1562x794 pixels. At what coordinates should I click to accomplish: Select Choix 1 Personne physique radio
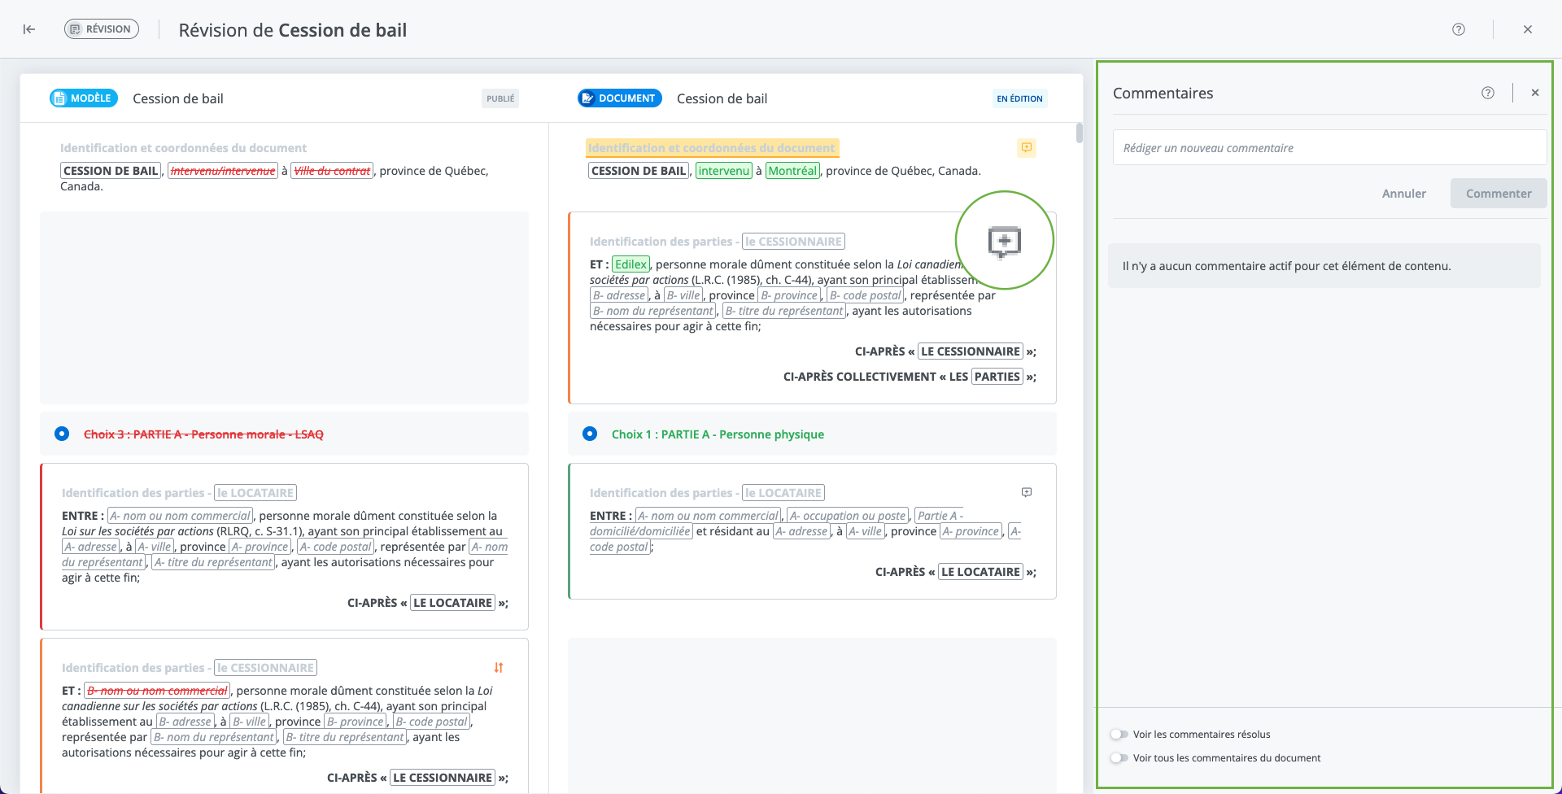point(590,434)
